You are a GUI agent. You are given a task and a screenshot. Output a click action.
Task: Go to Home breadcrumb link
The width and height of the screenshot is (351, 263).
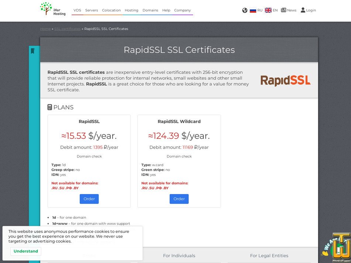click(45, 29)
